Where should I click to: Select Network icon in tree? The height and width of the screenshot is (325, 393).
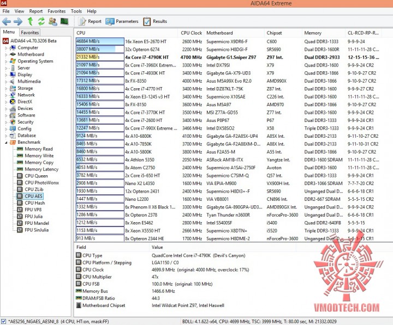pyautogui.click(x=13, y=95)
